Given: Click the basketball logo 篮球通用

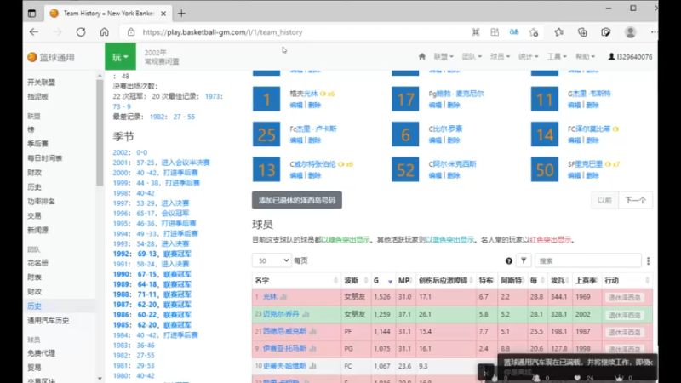Looking at the screenshot, I should [x=51, y=57].
